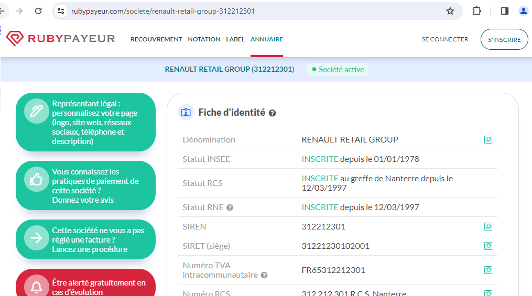Click the SIREN row label

tap(194, 226)
